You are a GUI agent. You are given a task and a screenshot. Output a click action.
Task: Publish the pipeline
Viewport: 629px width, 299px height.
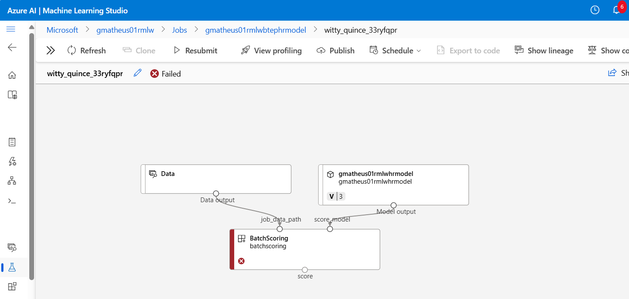click(335, 51)
